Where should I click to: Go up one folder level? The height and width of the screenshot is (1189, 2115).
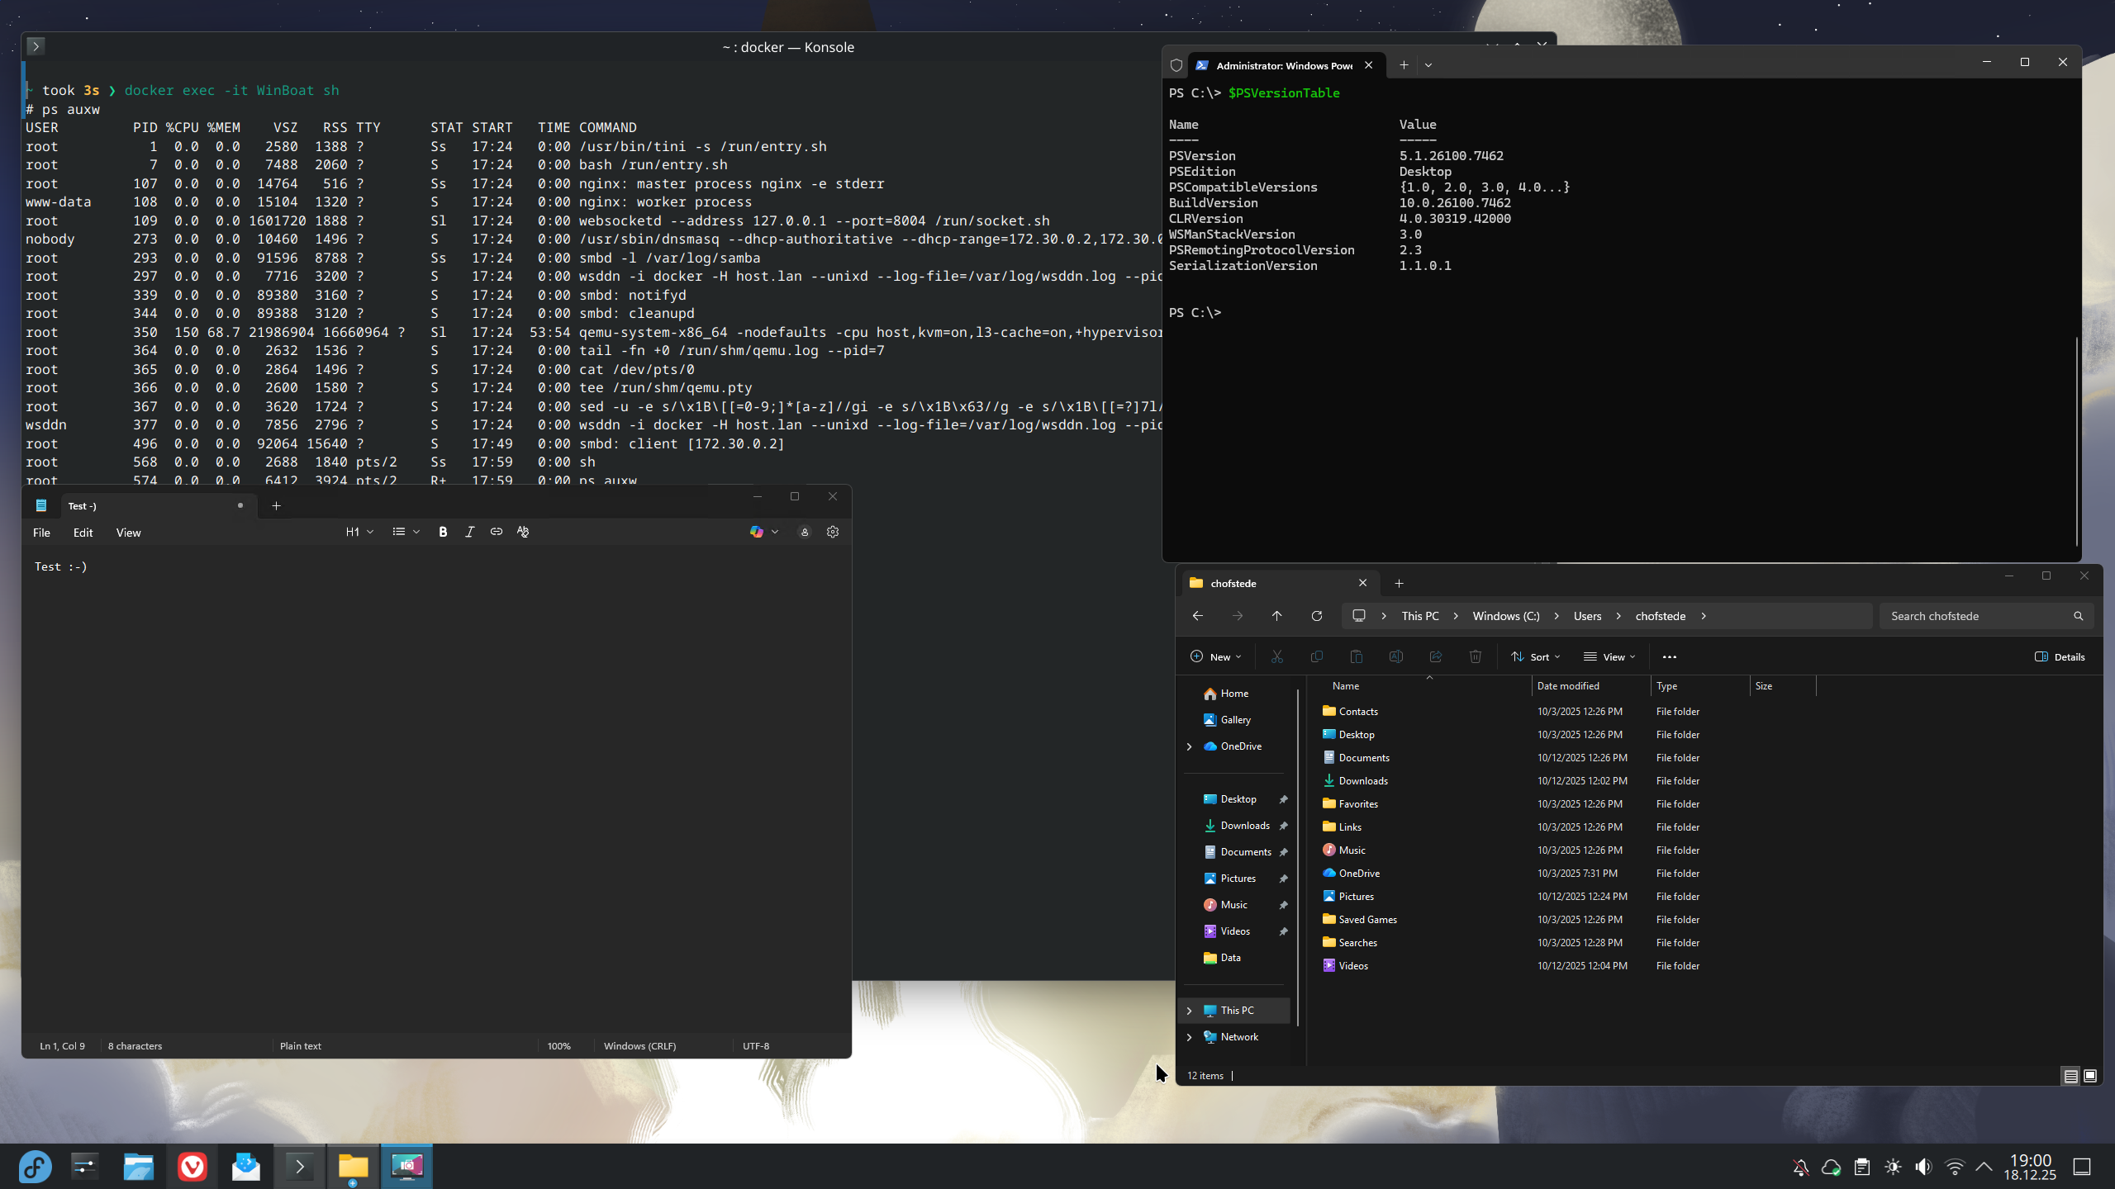1276,616
